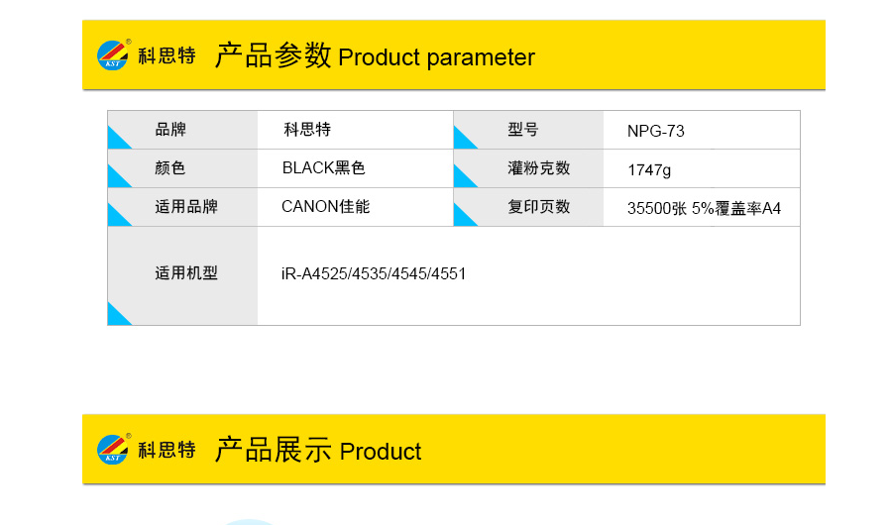This screenshot has height=525, width=891.
Task: Click the blue triangle beside 颜色 label
Action: pos(119,176)
